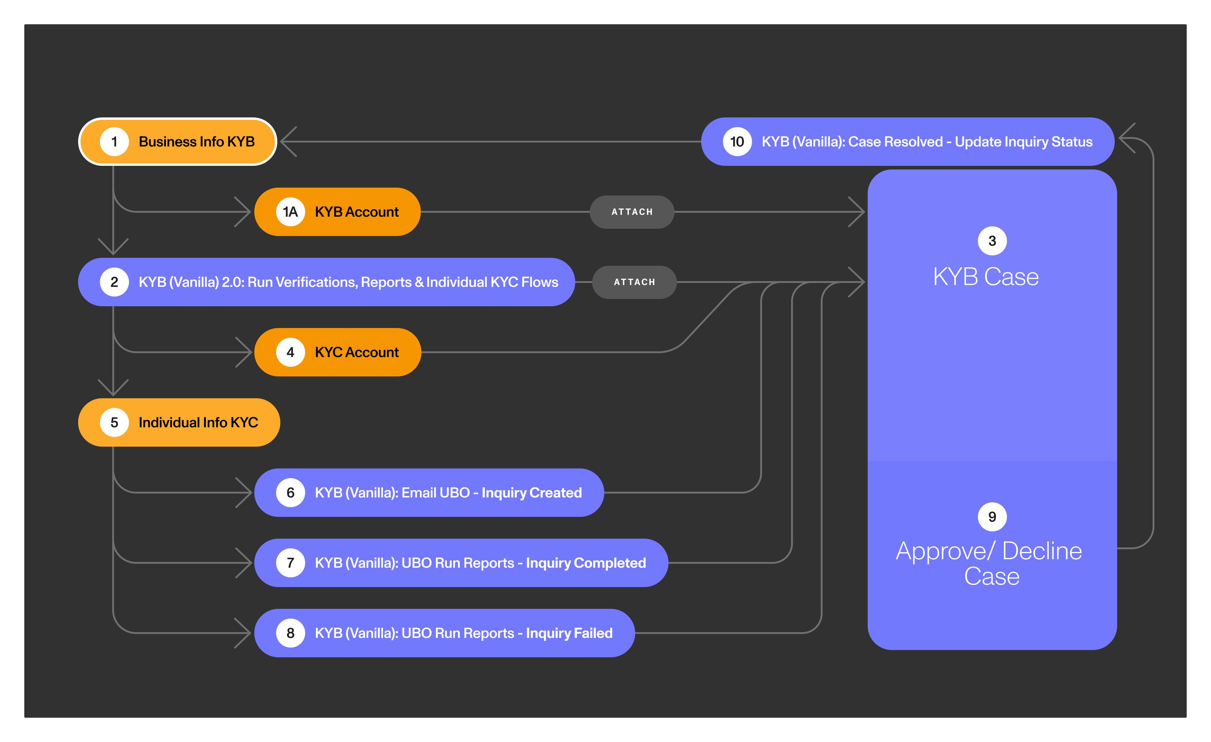The height and width of the screenshot is (742, 1211).
Task: Click badge 8 on the Inquiry Failed node
Action: tap(290, 633)
